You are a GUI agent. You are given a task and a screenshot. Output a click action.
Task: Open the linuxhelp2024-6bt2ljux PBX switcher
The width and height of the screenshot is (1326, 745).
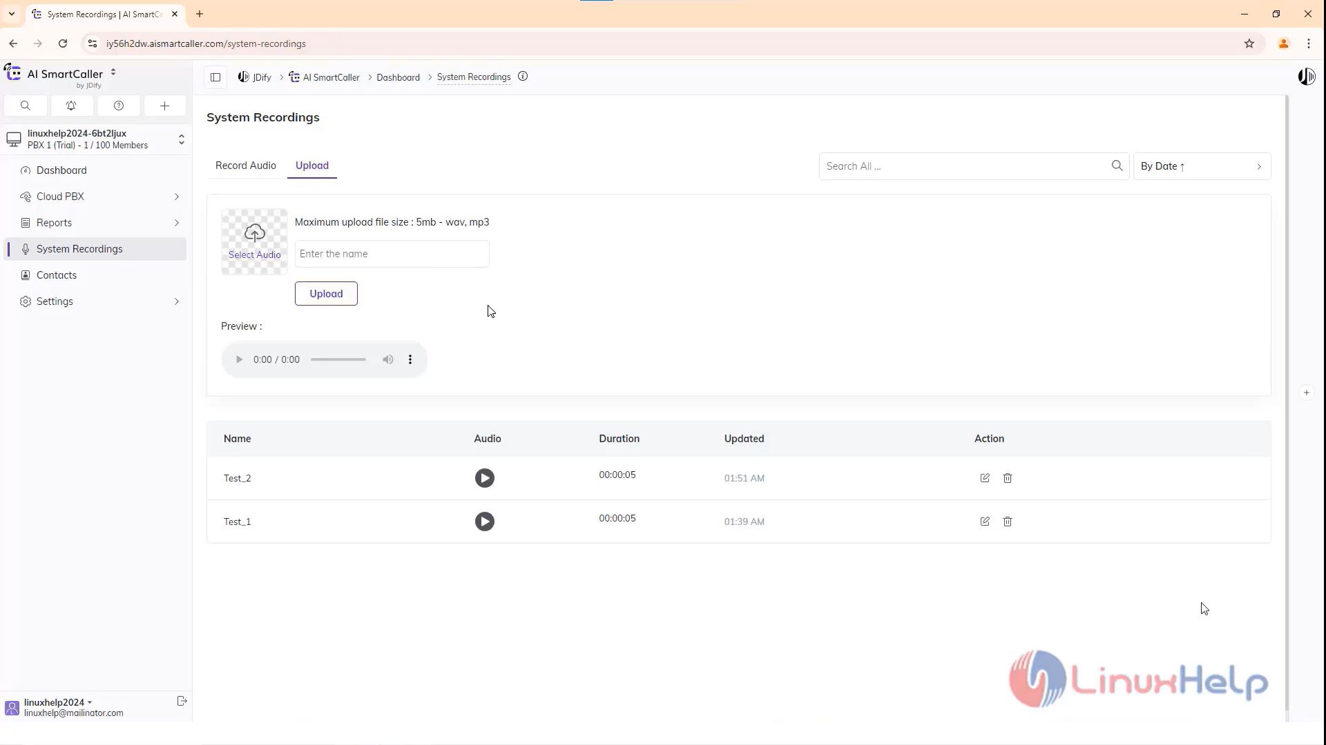coord(95,139)
